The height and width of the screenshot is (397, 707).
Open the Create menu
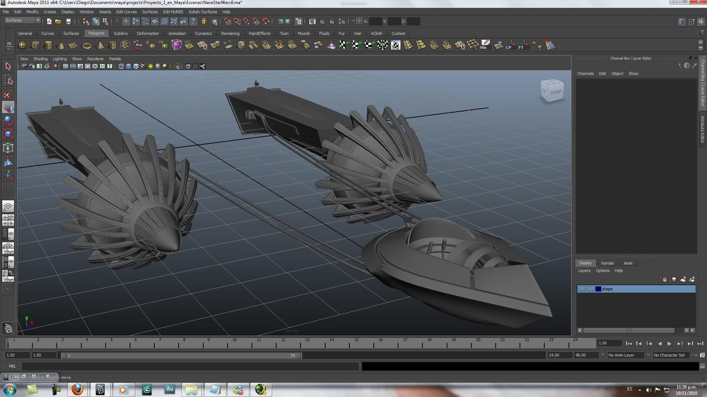click(x=50, y=12)
